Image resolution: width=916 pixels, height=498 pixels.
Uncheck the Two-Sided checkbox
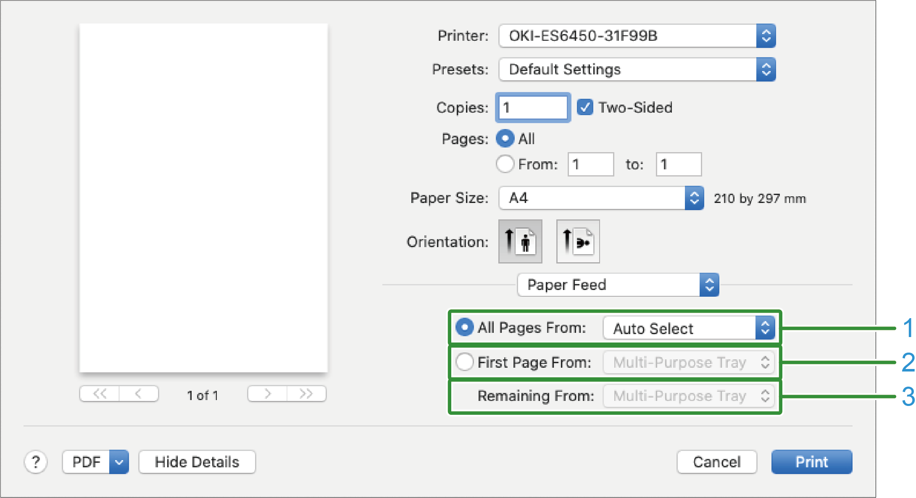coord(584,108)
